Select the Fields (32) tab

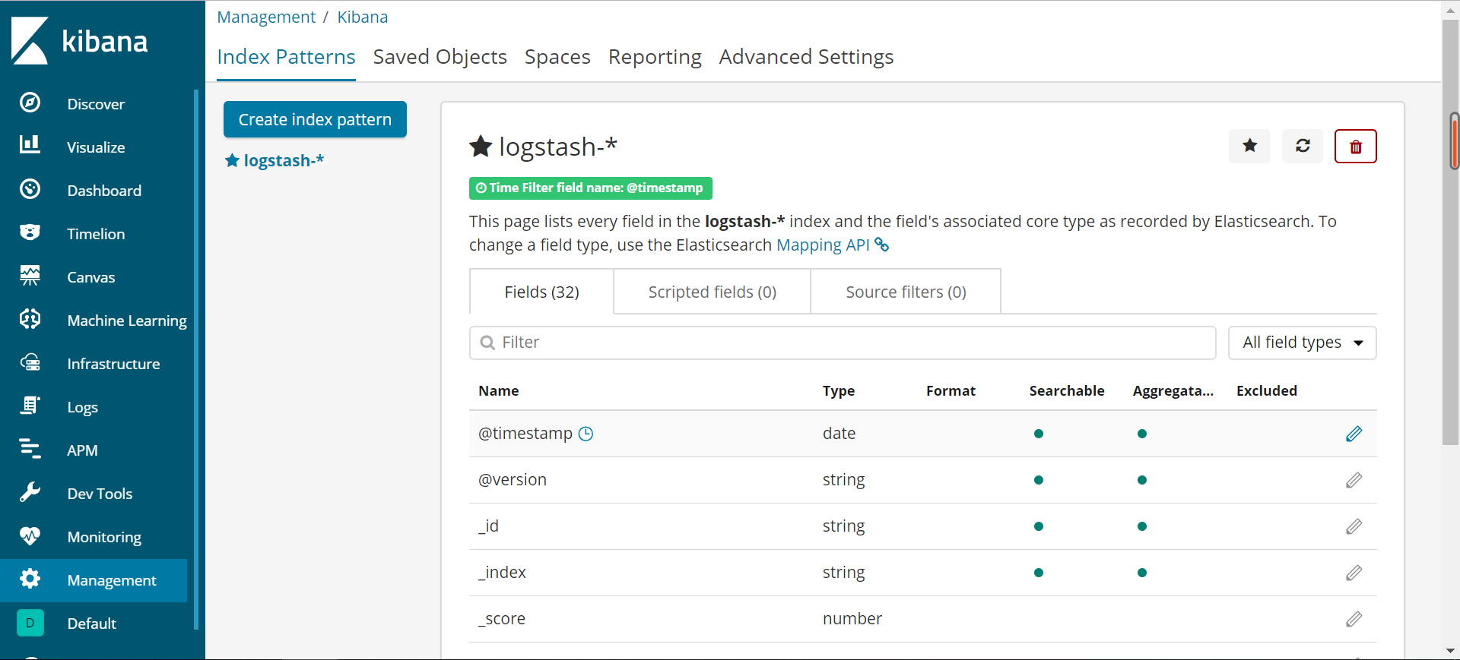click(x=541, y=292)
